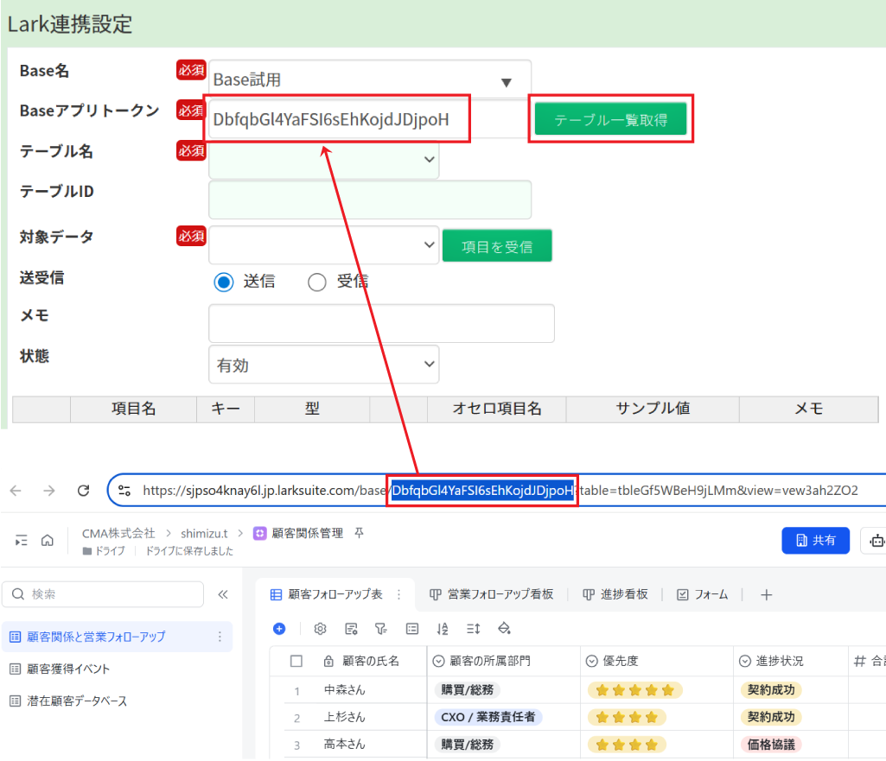886x761 pixels.
Task: Click the browser forward arrow
Action: pyautogui.click(x=49, y=491)
